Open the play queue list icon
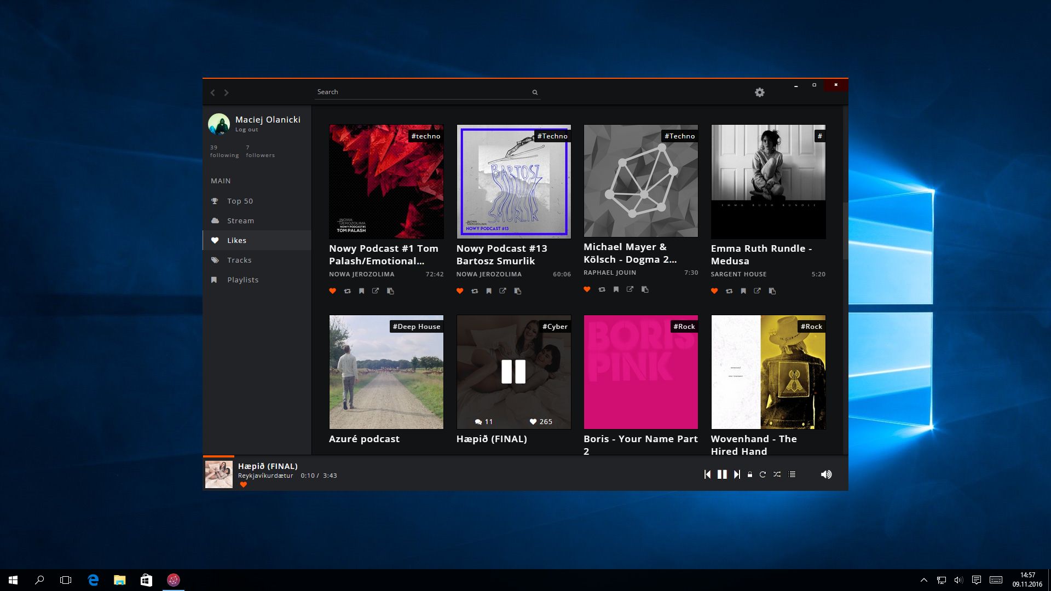 [x=792, y=474]
